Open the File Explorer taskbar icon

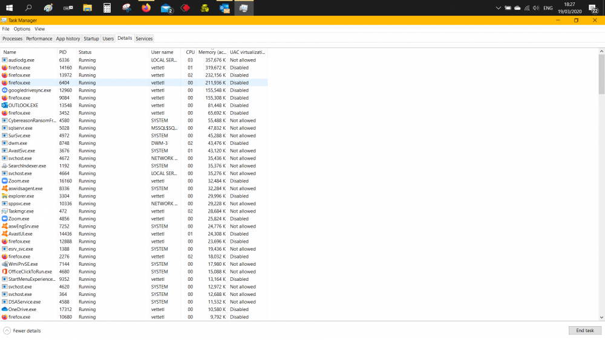pos(88,8)
